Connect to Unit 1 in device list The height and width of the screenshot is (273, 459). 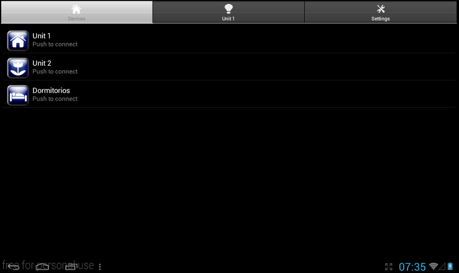[229, 40]
